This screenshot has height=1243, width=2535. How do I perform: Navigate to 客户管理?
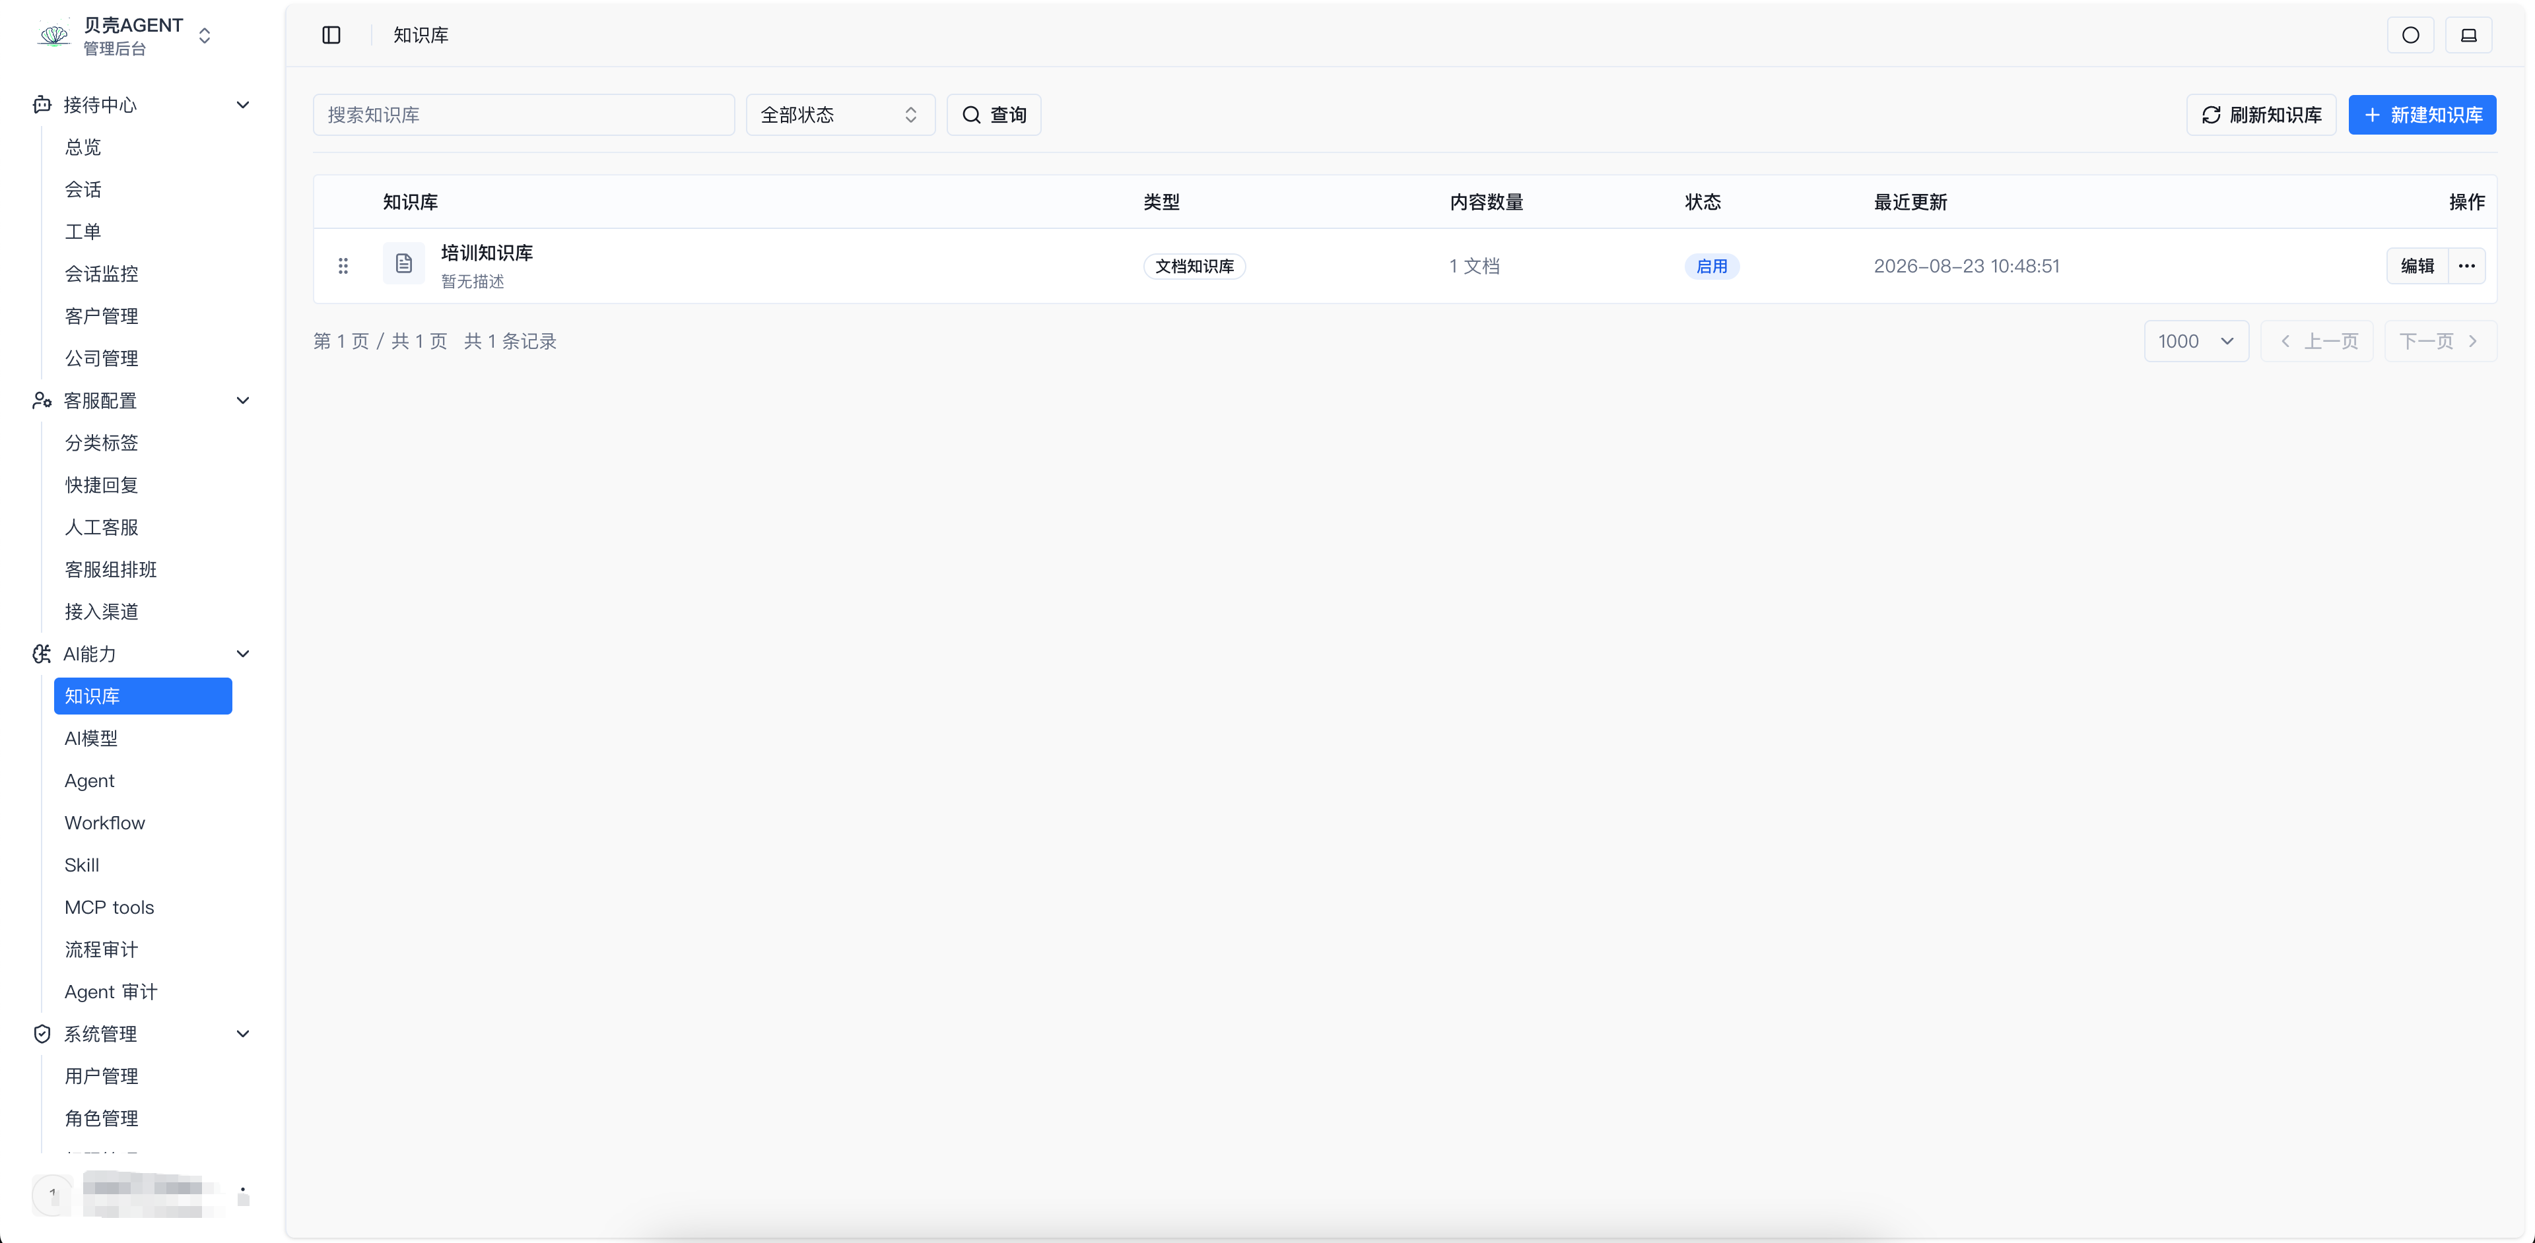[143, 315]
